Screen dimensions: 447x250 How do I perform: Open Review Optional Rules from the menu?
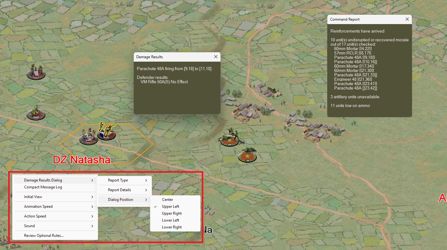click(x=55, y=236)
